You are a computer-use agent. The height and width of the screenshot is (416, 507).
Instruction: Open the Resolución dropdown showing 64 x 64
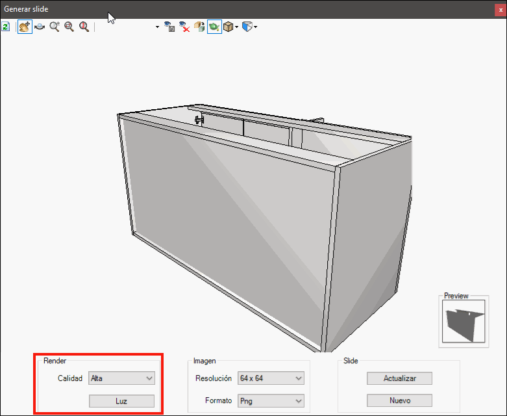(271, 378)
